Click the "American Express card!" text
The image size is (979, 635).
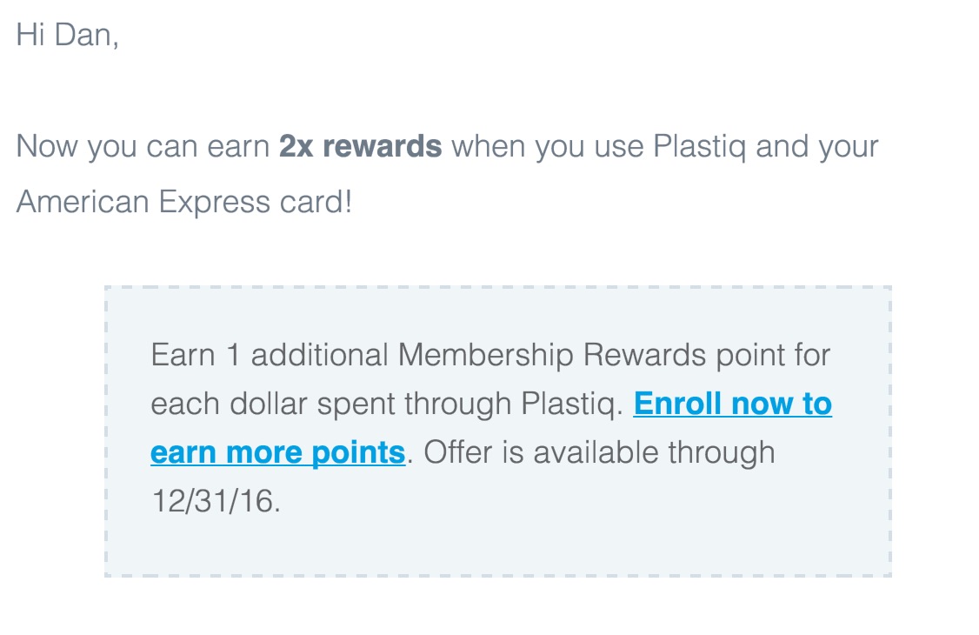coord(184,202)
